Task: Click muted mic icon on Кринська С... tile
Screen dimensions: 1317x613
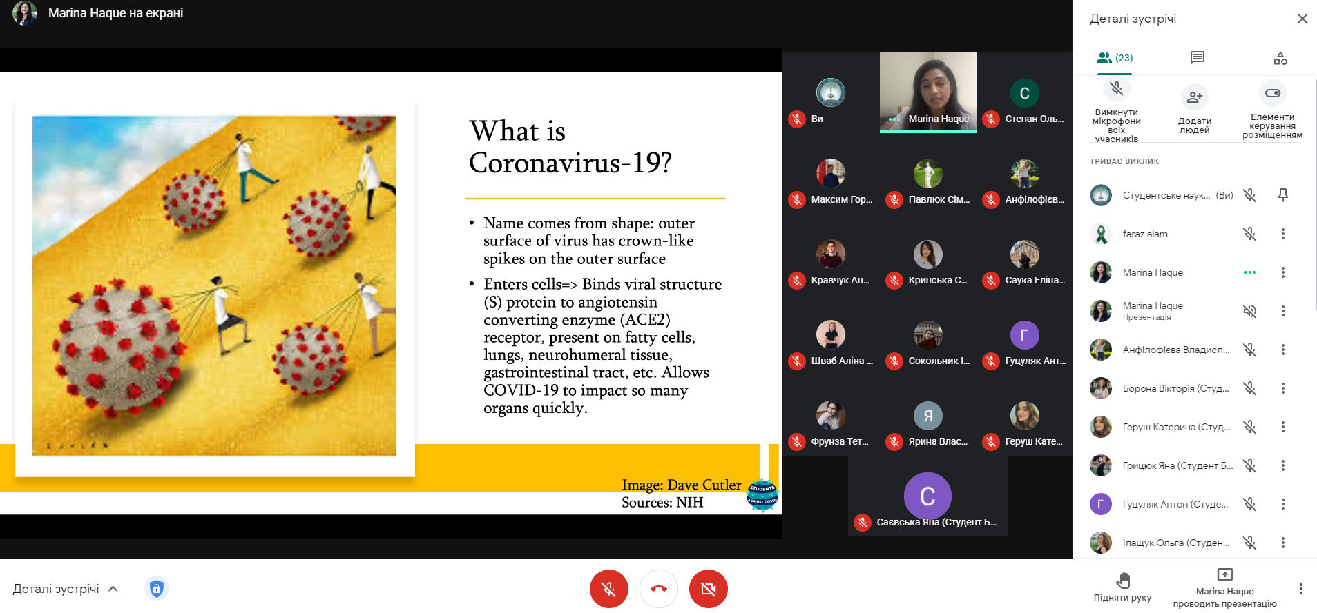Action: [x=894, y=281]
